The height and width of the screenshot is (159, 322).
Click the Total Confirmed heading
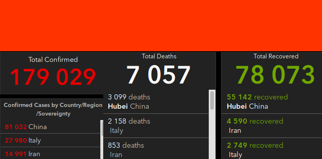pyautogui.click(x=53, y=59)
